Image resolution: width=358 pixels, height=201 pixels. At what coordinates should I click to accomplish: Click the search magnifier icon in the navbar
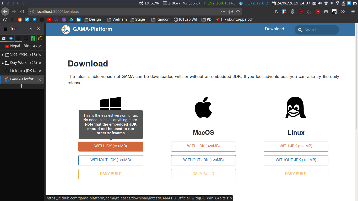tap(300, 30)
